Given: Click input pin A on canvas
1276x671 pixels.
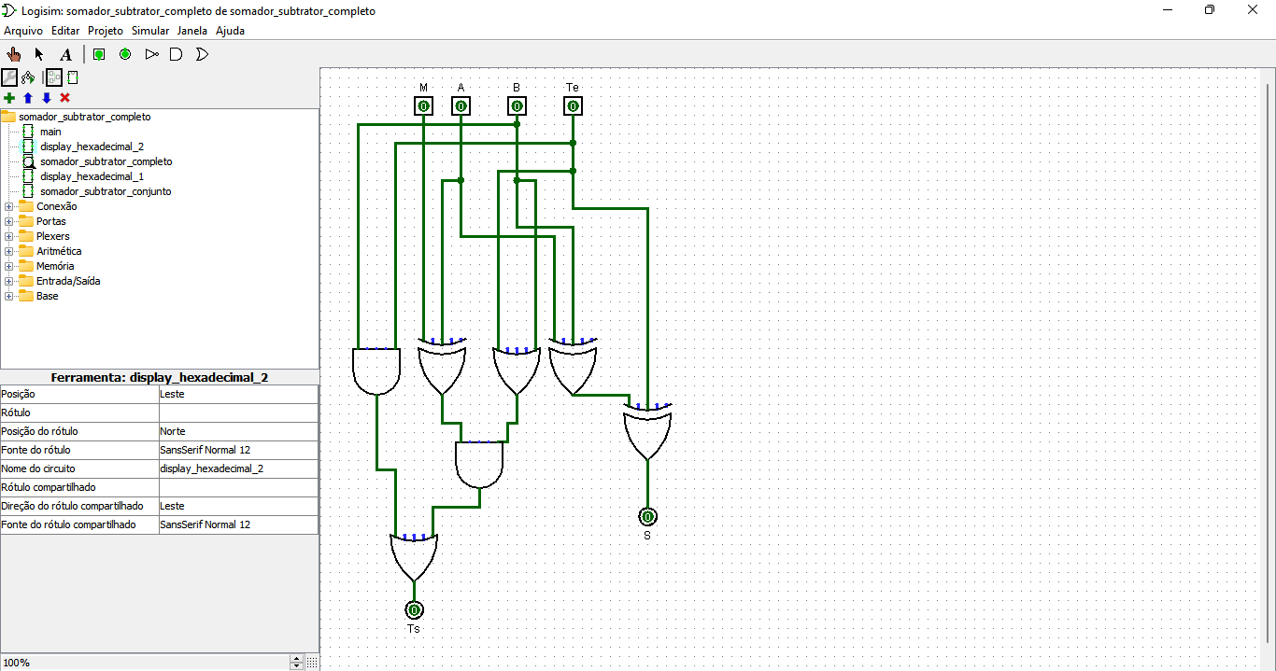Looking at the screenshot, I should pos(461,106).
